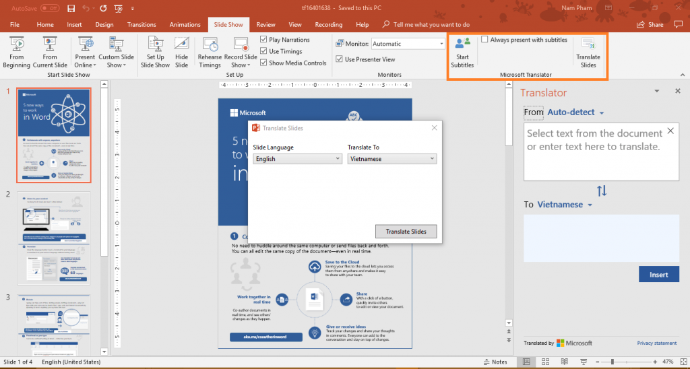Switch to the Design tab
690x369 pixels.
104,25
